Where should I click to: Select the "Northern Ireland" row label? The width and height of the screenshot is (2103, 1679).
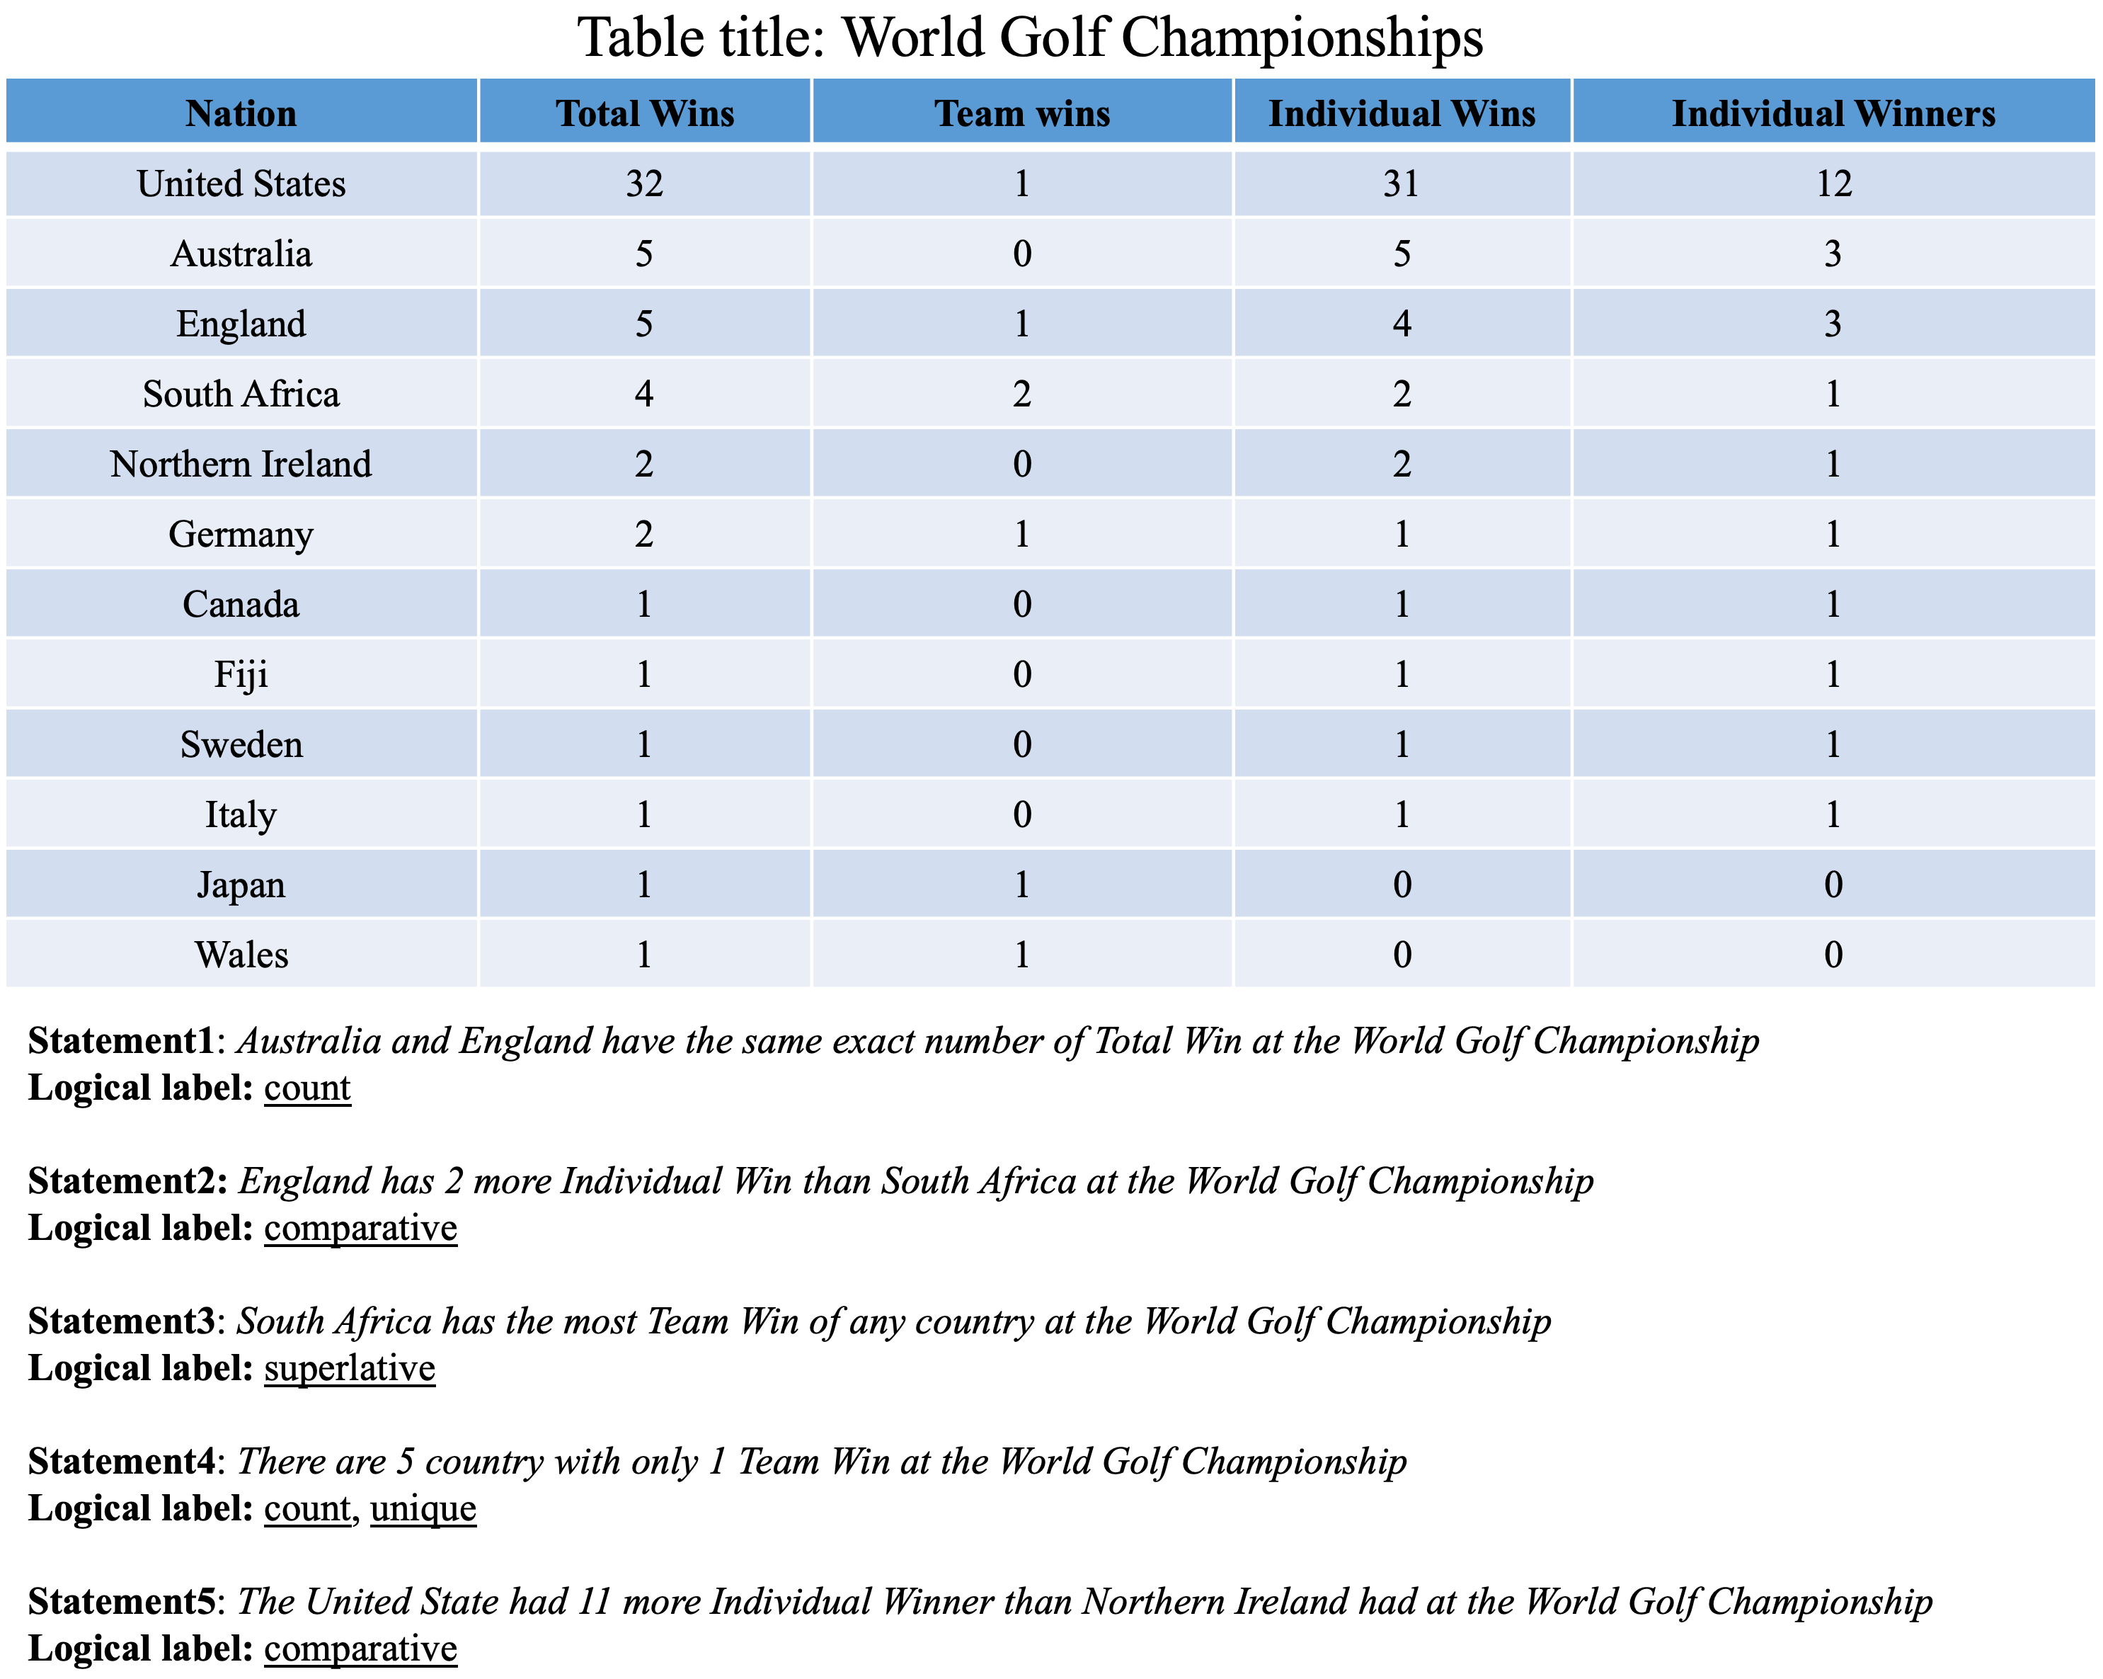[241, 465]
